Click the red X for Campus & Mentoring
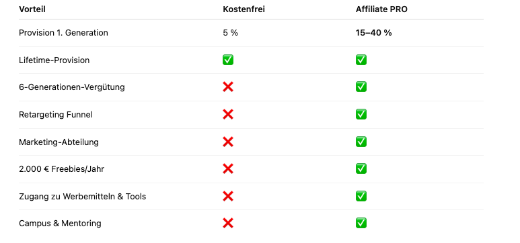 [x=228, y=223]
